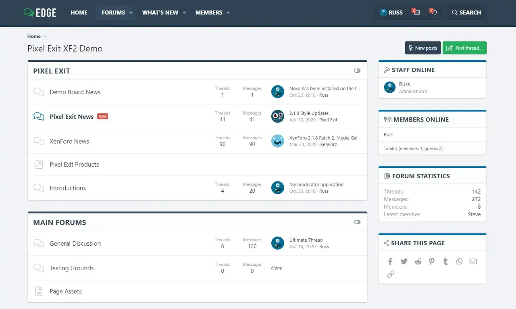Share page by email icon
Screen dimensions: 516x309
[x=473, y=261]
